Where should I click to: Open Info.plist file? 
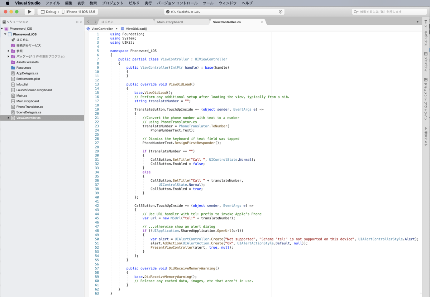tap(22, 84)
